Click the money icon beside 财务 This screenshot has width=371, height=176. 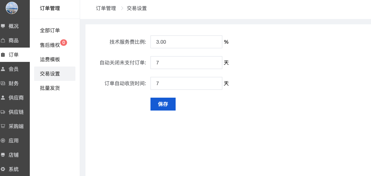coord(3,83)
